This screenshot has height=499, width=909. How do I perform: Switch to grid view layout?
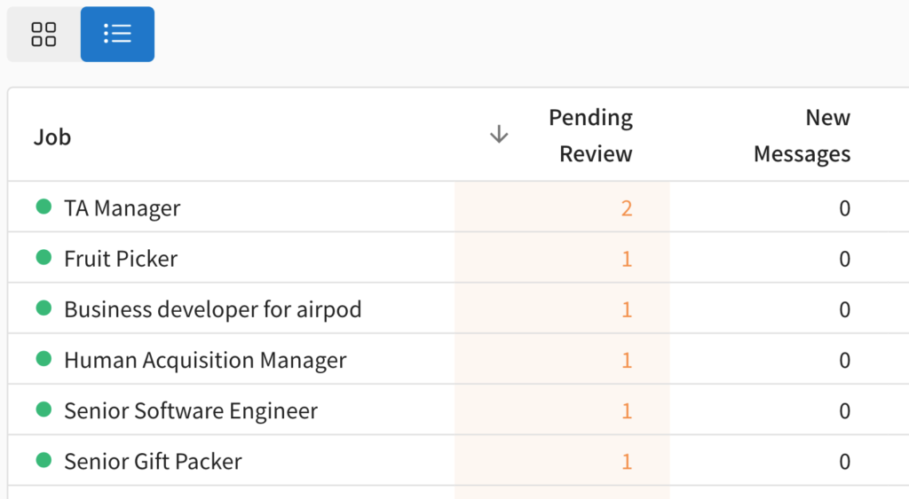43,35
